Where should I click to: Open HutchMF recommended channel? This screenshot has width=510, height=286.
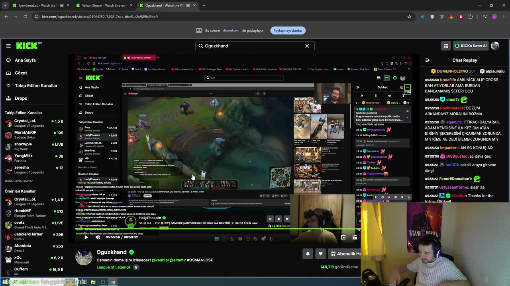coord(34,213)
